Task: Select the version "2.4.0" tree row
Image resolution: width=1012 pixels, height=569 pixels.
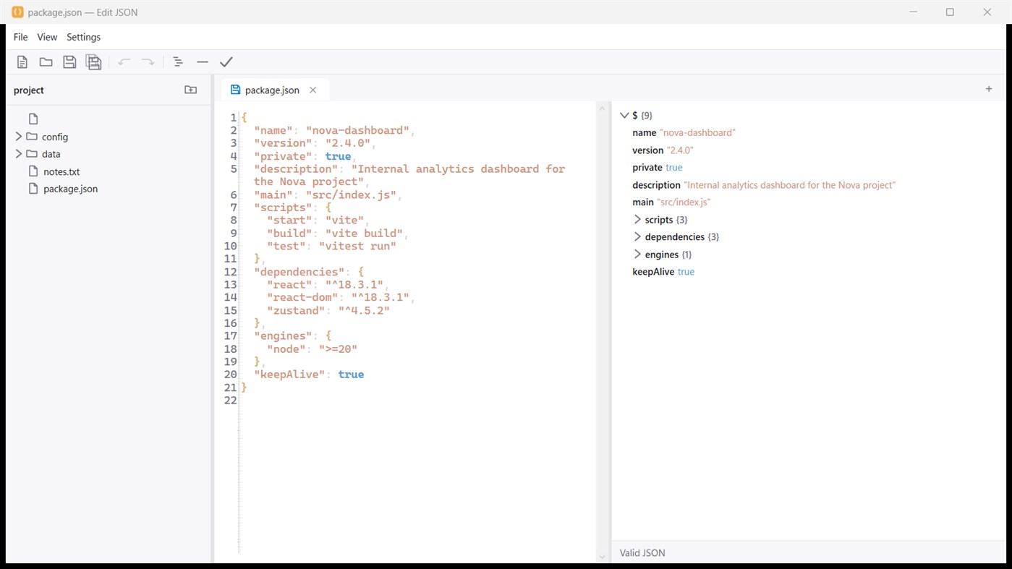Action: click(x=663, y=150)
